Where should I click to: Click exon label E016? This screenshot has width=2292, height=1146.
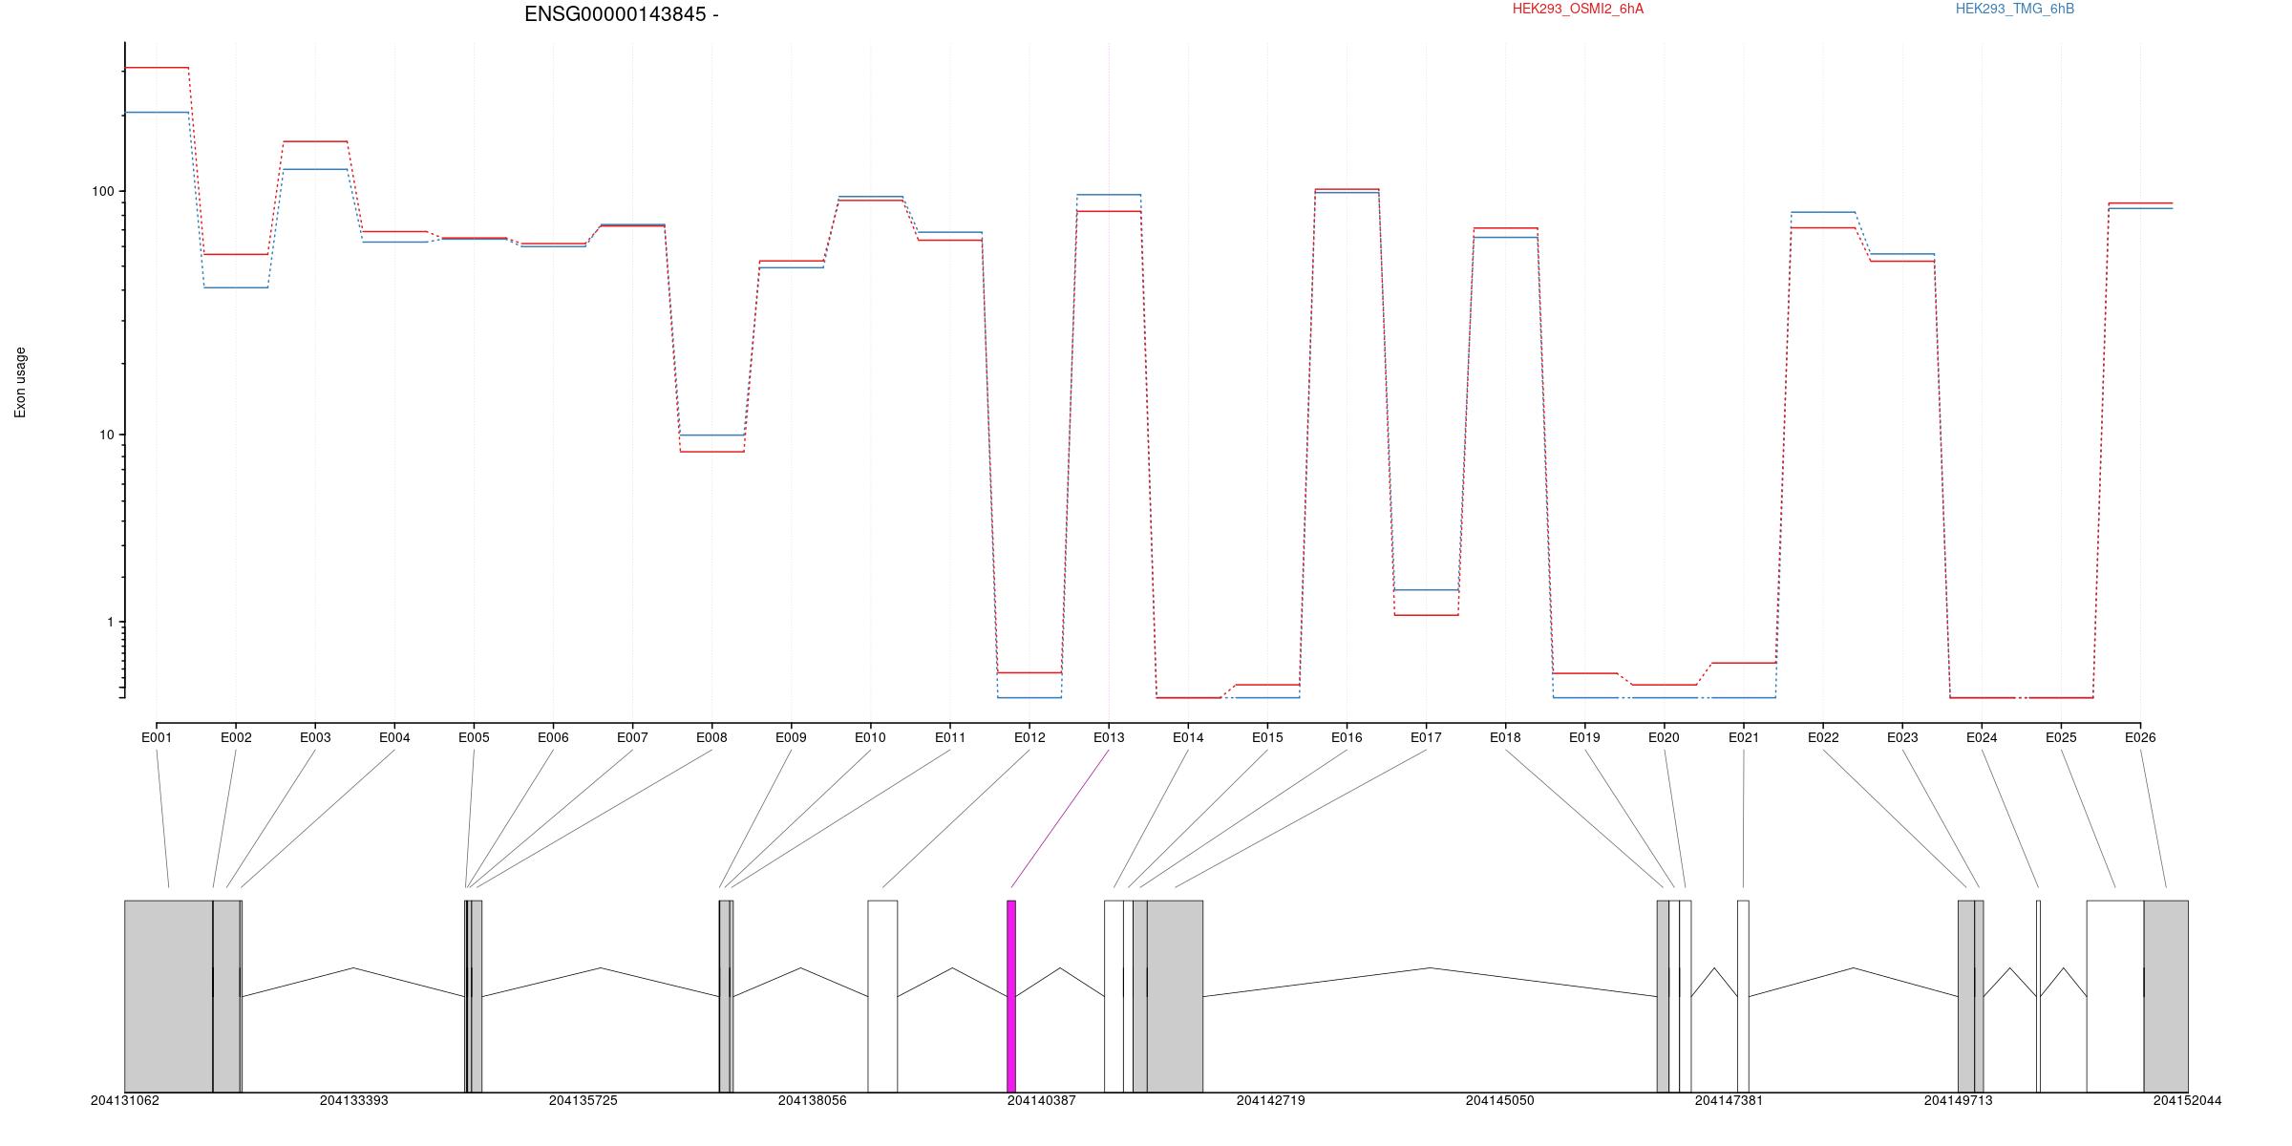(x=1347, y=737)
